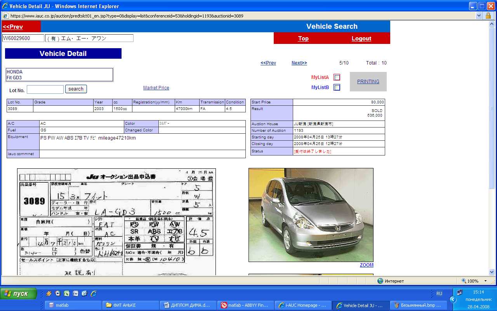Click the taskbar clock 15:14

pos(478,292)
